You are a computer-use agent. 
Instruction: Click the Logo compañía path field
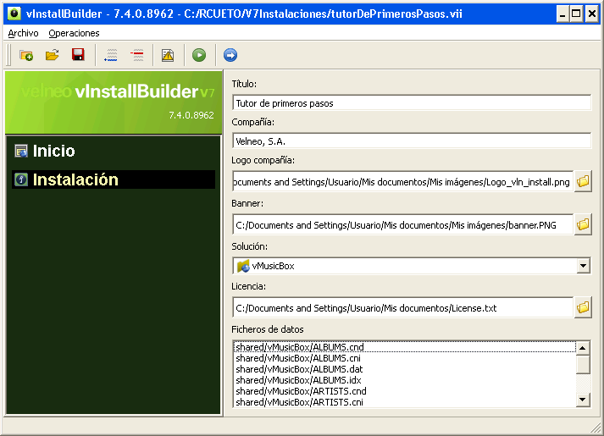pos(402,182)
